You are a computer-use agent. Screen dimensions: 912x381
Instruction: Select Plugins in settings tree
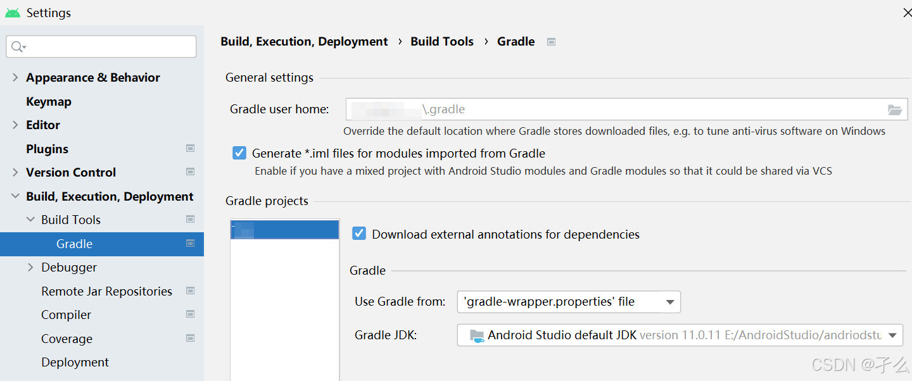[x=47, y=149]
